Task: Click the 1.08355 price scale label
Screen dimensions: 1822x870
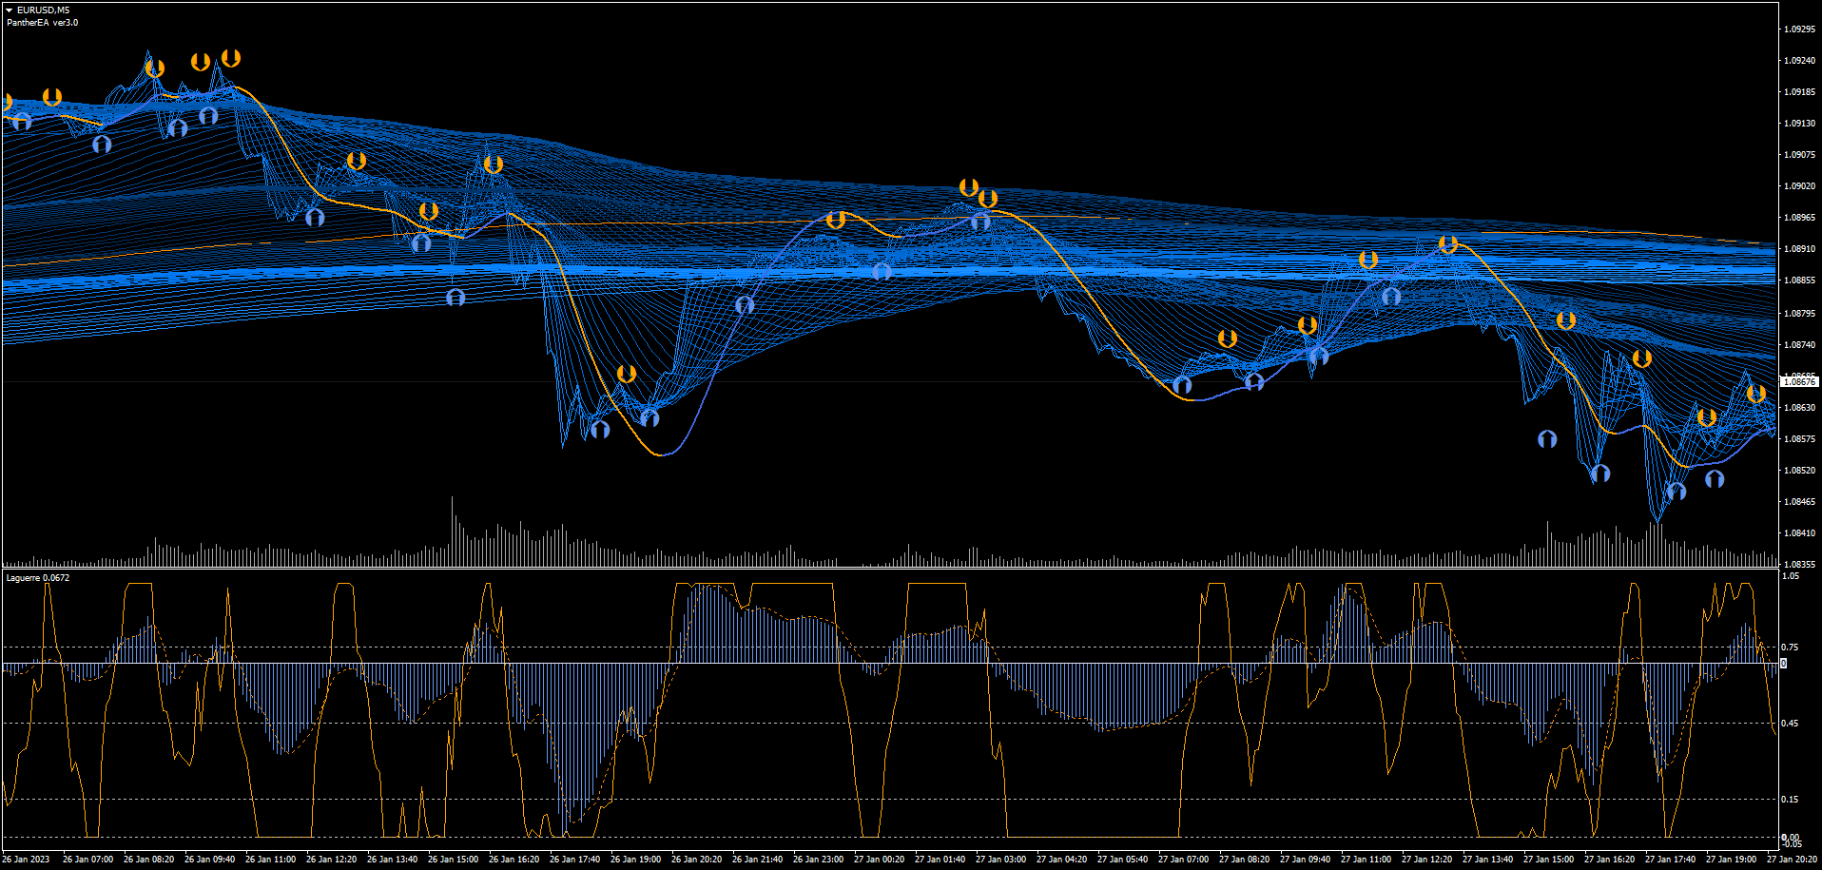Action: pyautogui.click(x=1799, y=565)
